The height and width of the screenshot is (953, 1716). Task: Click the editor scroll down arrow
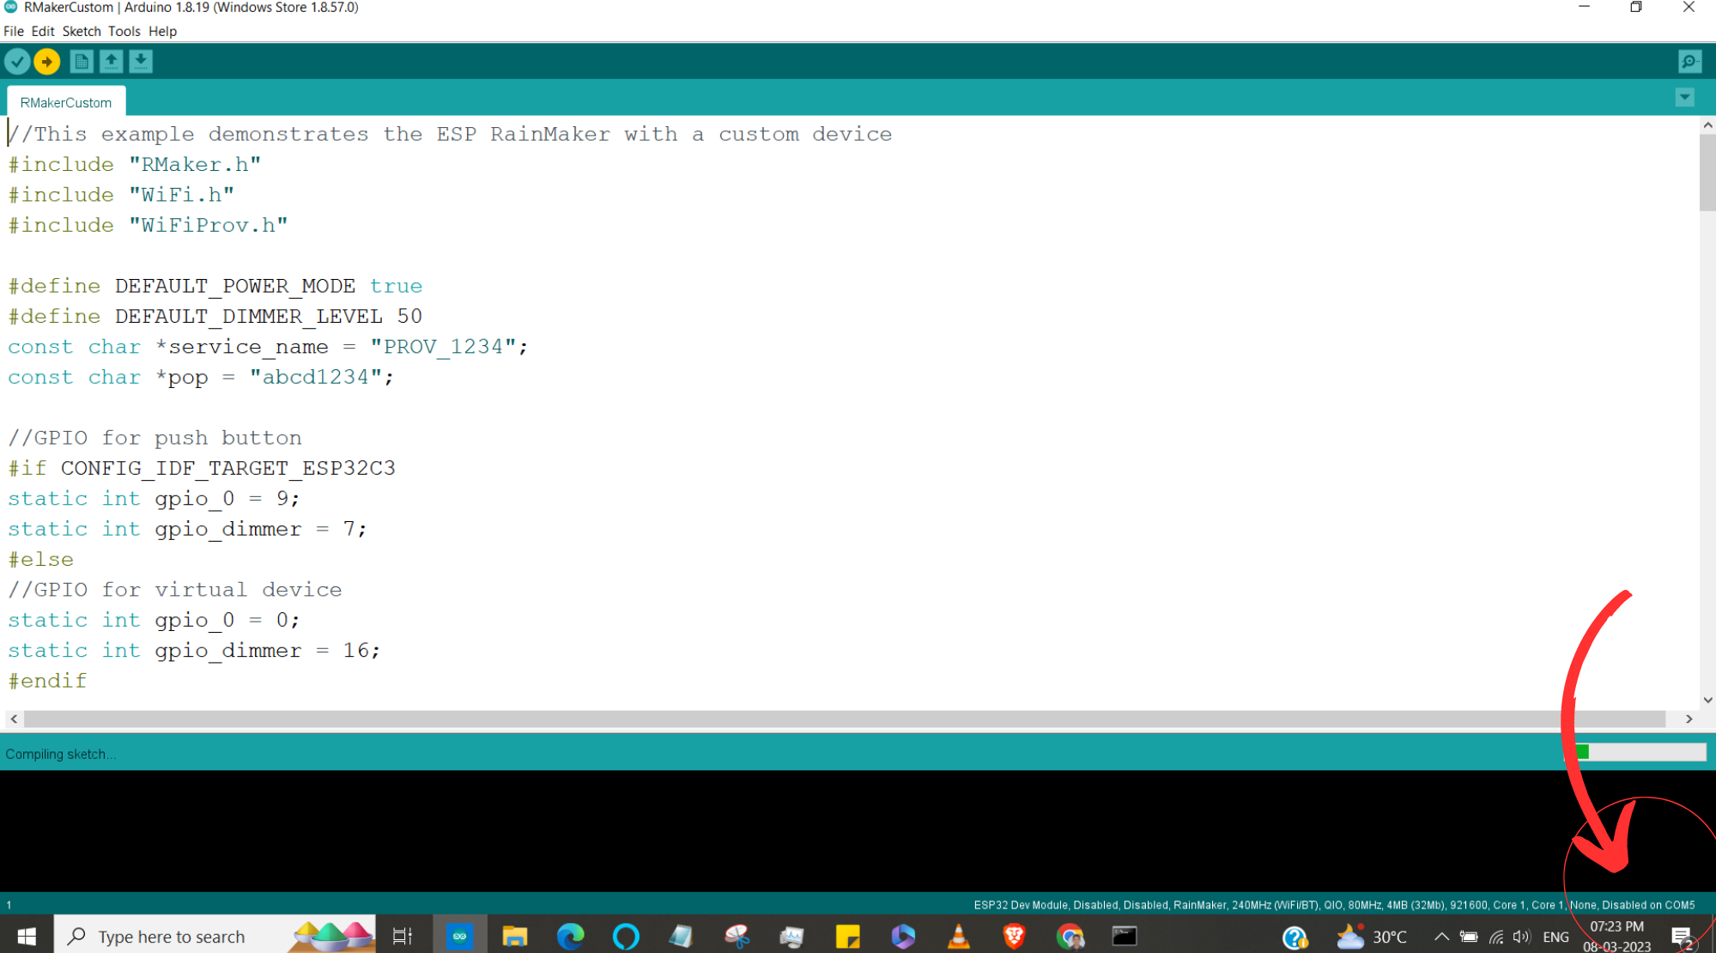point(1707,700)
